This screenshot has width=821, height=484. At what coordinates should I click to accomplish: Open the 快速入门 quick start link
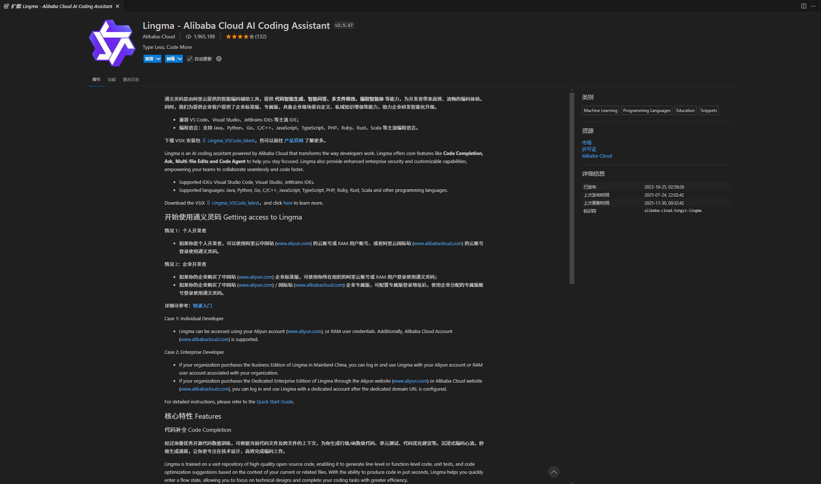click(202, 306)
